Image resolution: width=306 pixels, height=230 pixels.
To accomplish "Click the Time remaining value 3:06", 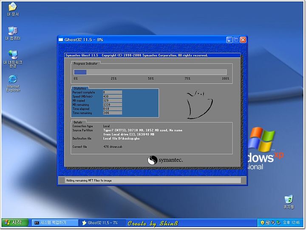I will [x=112, y=113].
